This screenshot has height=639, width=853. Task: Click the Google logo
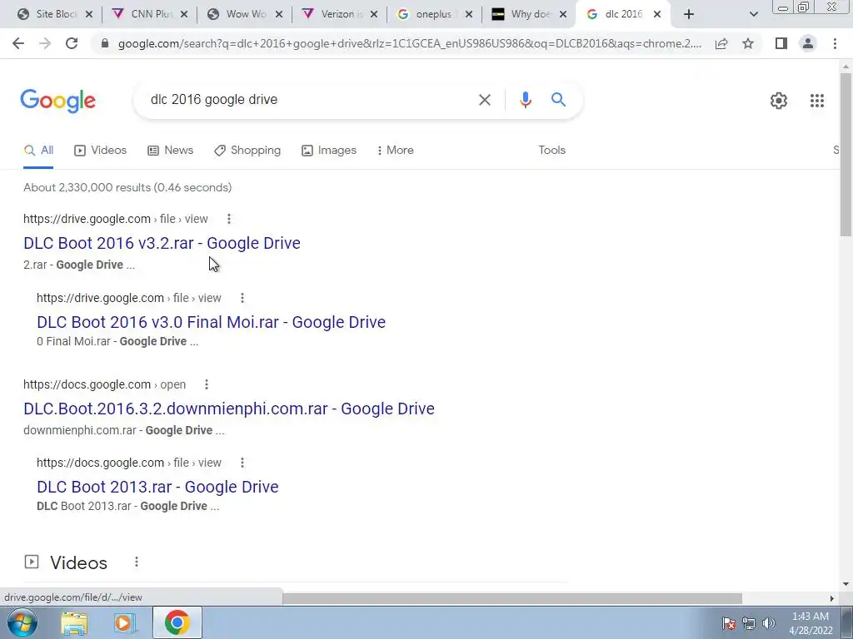click(x=58, y=102)
